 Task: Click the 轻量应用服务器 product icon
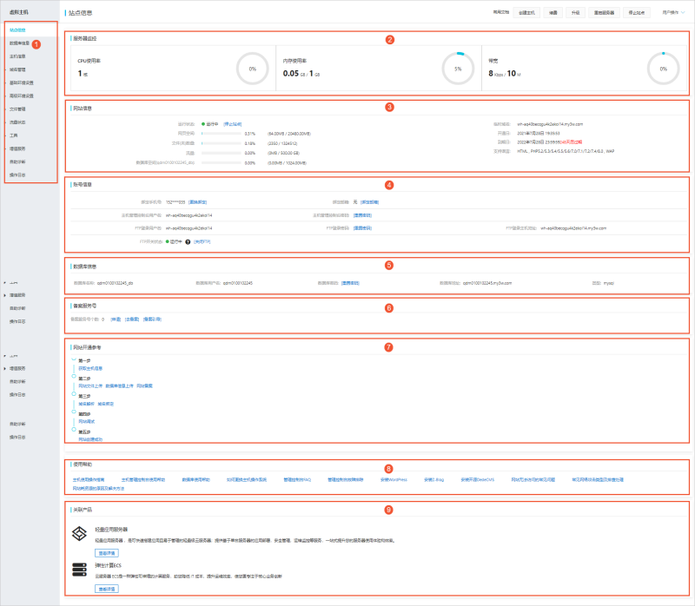(78, 532)
